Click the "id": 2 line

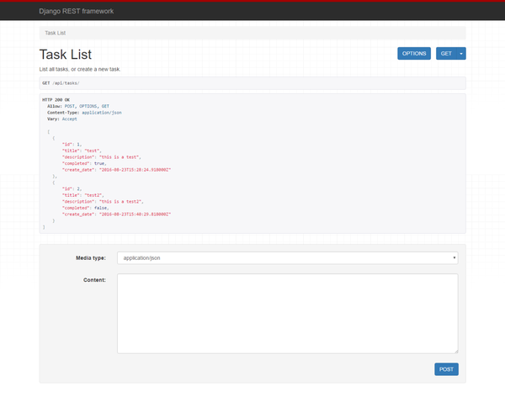tap(72, 188)
